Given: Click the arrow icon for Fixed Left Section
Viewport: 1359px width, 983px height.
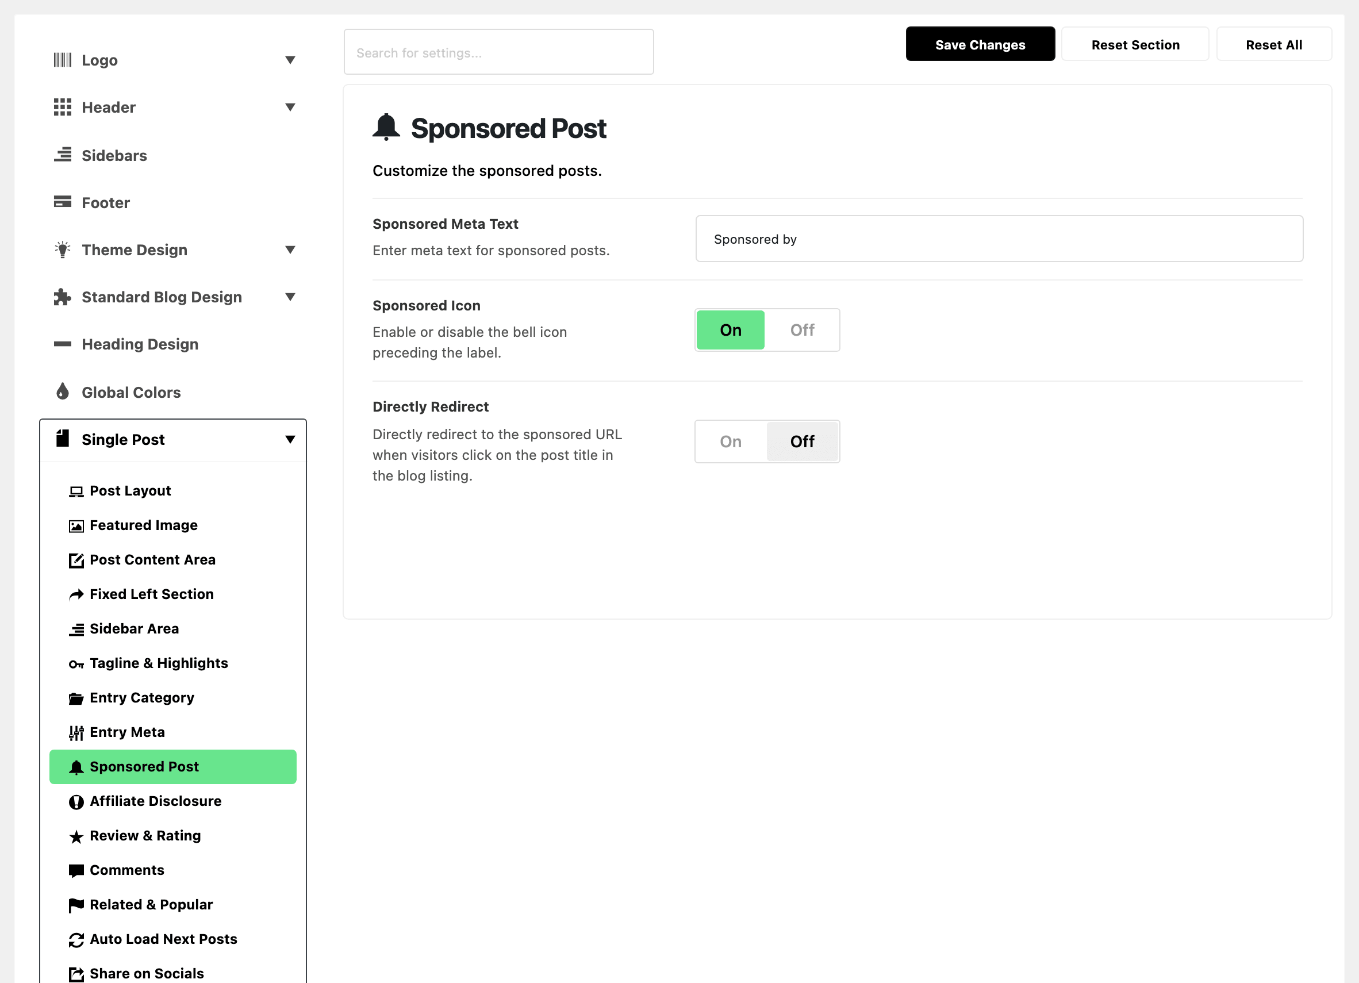Looking at the screenshot, I should click(x=76, y=595).
